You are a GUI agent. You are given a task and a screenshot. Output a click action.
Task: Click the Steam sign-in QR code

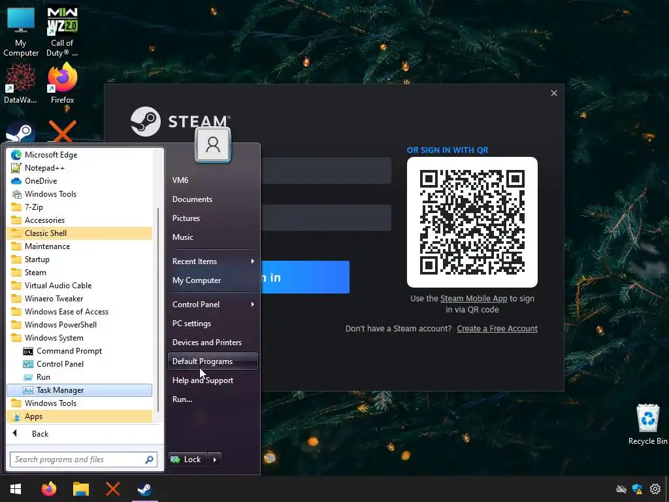(472, 222)
